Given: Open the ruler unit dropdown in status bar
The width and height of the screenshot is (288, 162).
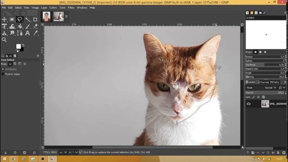Looking at the screenshot, I should point(63,153).
